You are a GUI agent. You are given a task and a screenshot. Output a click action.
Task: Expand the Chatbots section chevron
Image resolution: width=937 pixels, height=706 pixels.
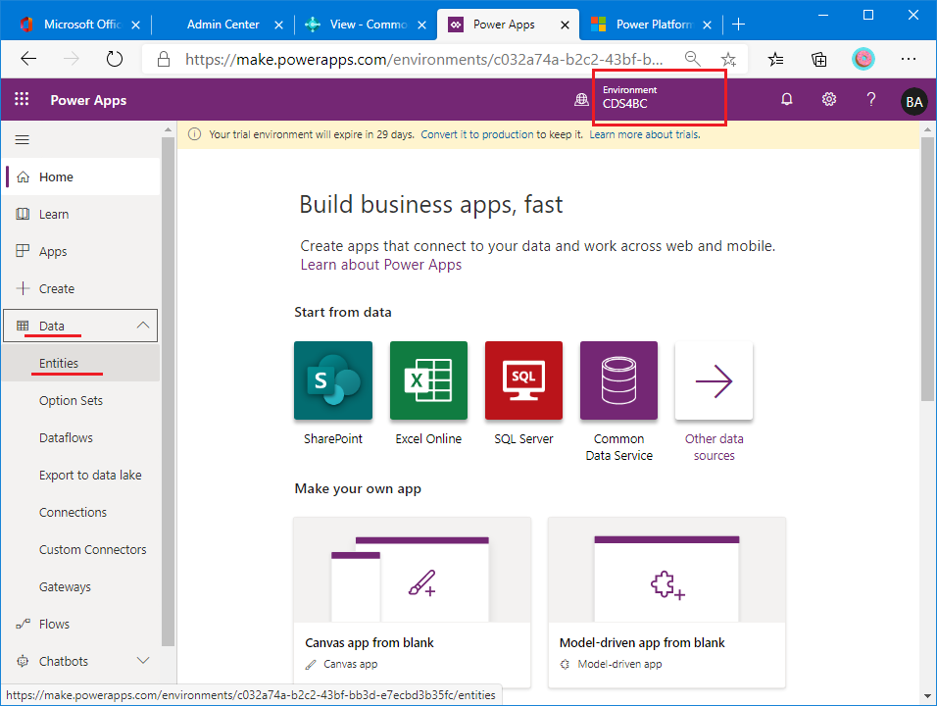143,661
